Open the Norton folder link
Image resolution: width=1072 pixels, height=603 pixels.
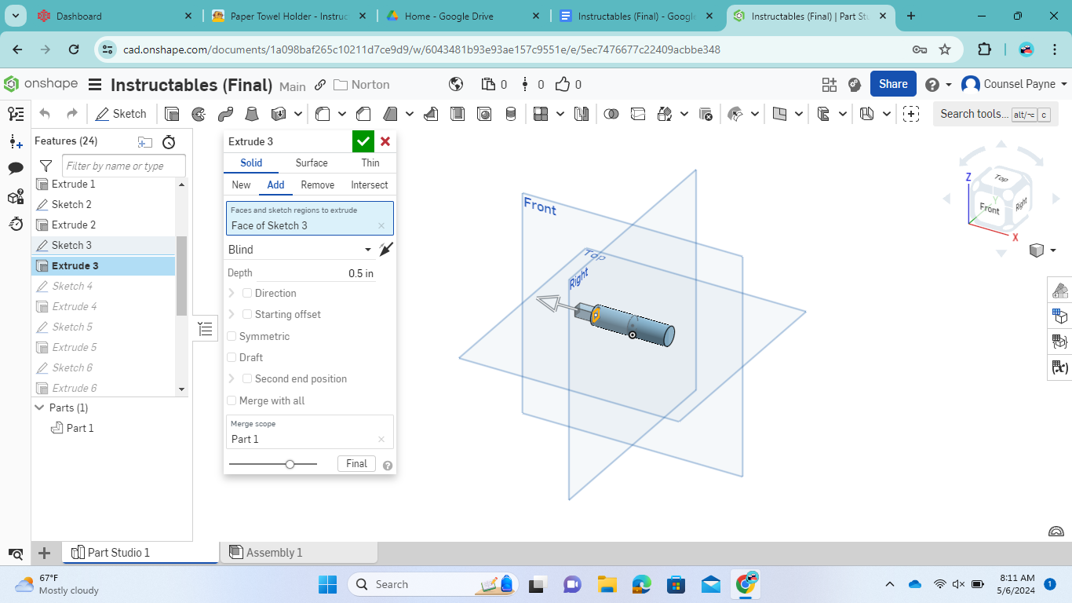pos(361,85)
